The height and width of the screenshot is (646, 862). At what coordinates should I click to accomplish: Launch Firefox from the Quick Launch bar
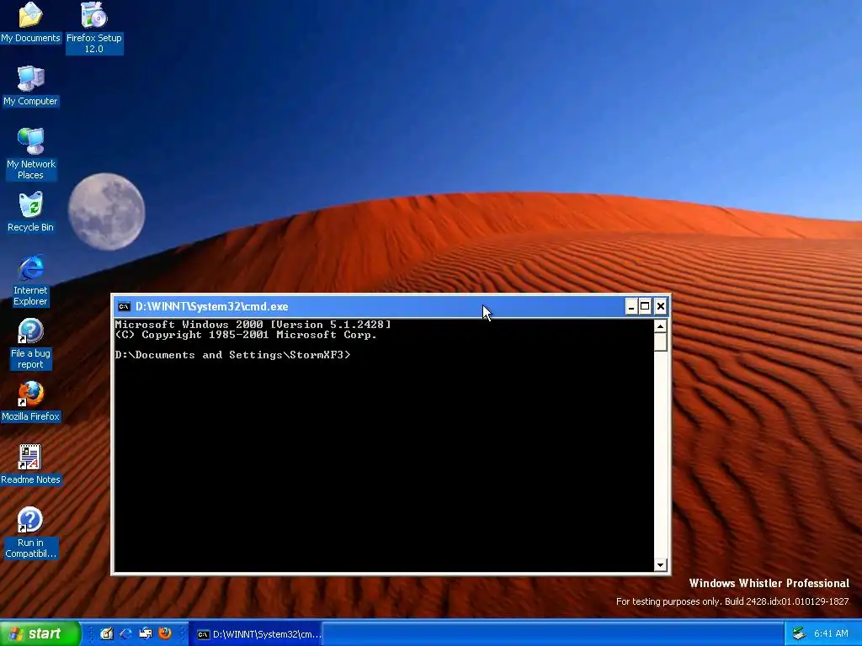click(x=165, y=634)
